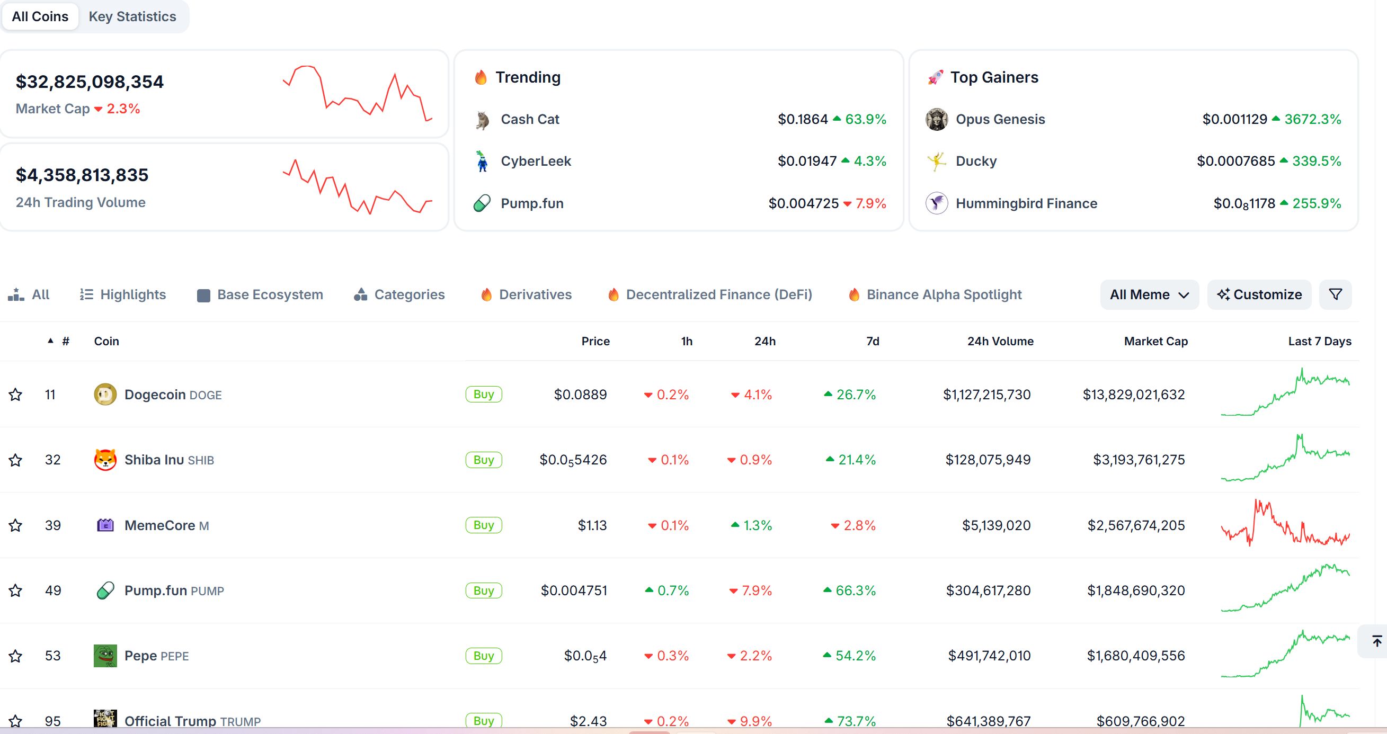Image resolution: width=1387 pixels, height=734 pixels.
Task: Favorite Shiba Inu using its star
Action: pyautogui.click(x=15, y=460)
